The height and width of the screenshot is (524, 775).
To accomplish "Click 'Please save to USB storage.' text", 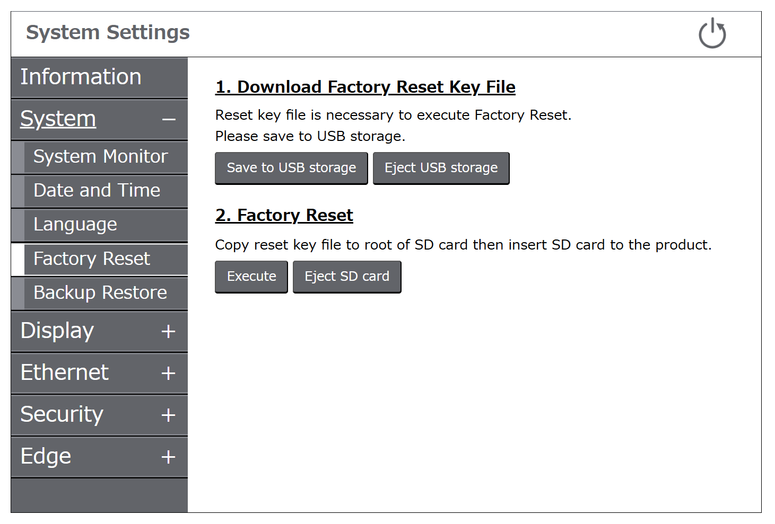I will tap(310, 136).
